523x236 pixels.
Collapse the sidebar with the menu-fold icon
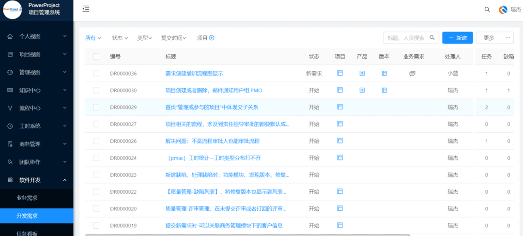[x=86, y=9]
